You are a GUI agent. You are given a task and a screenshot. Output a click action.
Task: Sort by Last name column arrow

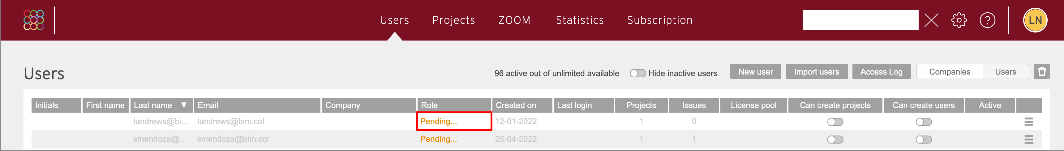(184, 105)
